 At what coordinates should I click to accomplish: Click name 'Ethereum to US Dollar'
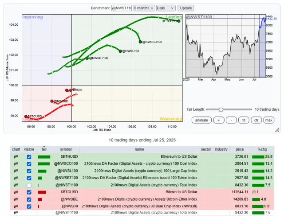(179, 157)
